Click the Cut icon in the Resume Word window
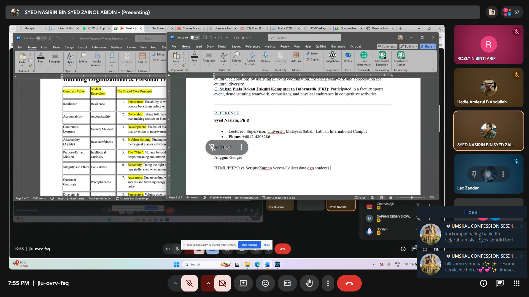Viewport: 529px width, 297px height. point(30,54)
